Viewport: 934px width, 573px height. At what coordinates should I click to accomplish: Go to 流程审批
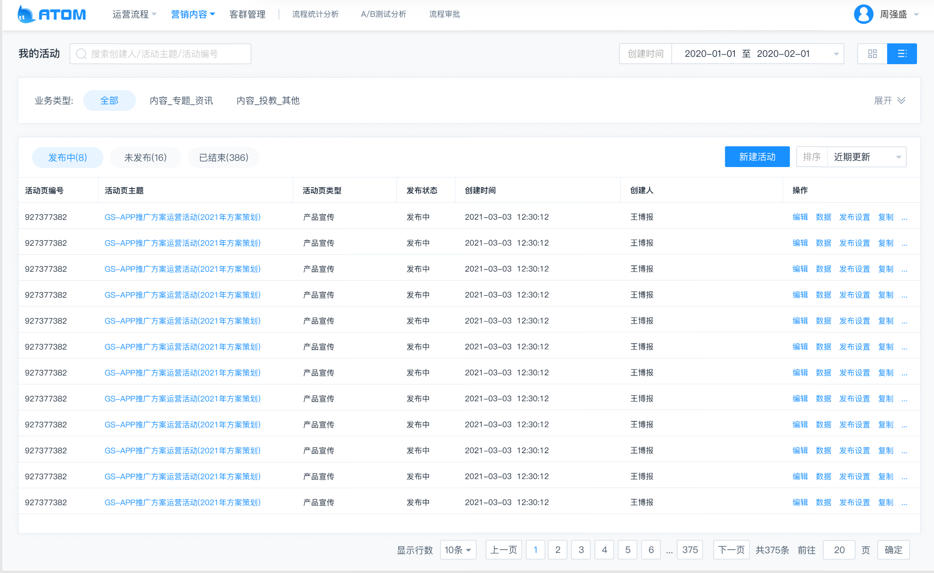point(445,14)
